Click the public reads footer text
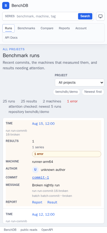This screenshot has height=233, width=107. (29, 230)
